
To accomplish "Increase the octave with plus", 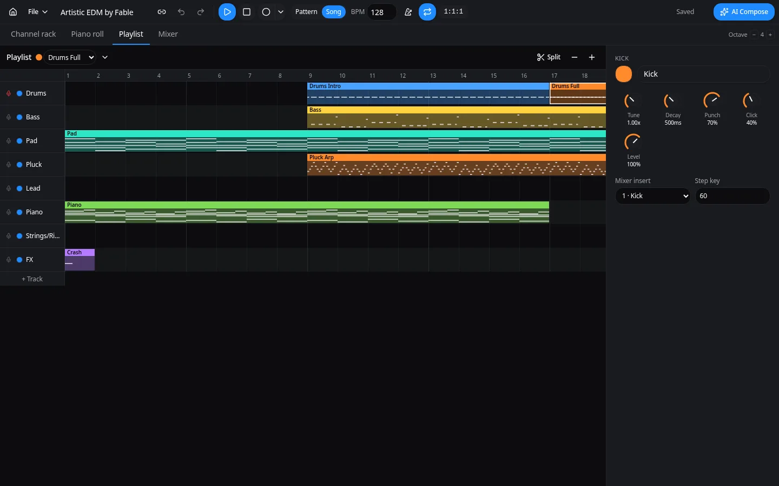I will click(770, 35).
